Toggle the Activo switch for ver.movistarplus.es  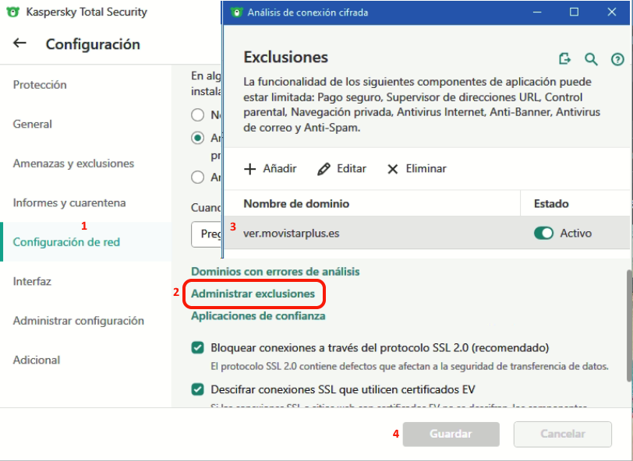click(x=543, y=233)
